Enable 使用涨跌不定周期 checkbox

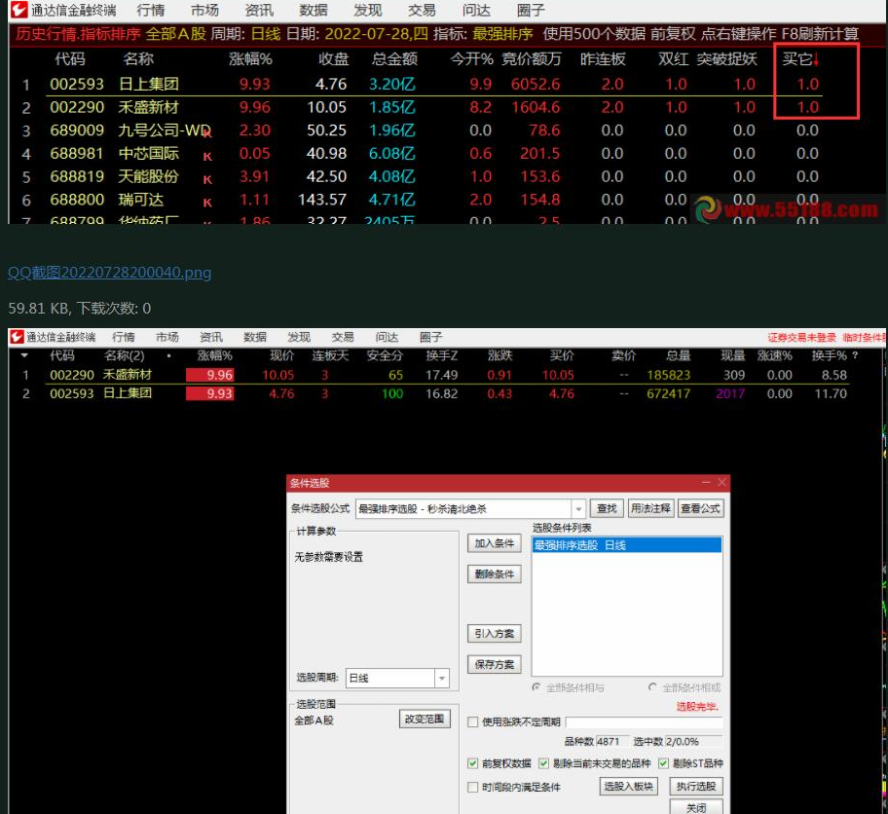pyautogui.click(x=473, y=722)
